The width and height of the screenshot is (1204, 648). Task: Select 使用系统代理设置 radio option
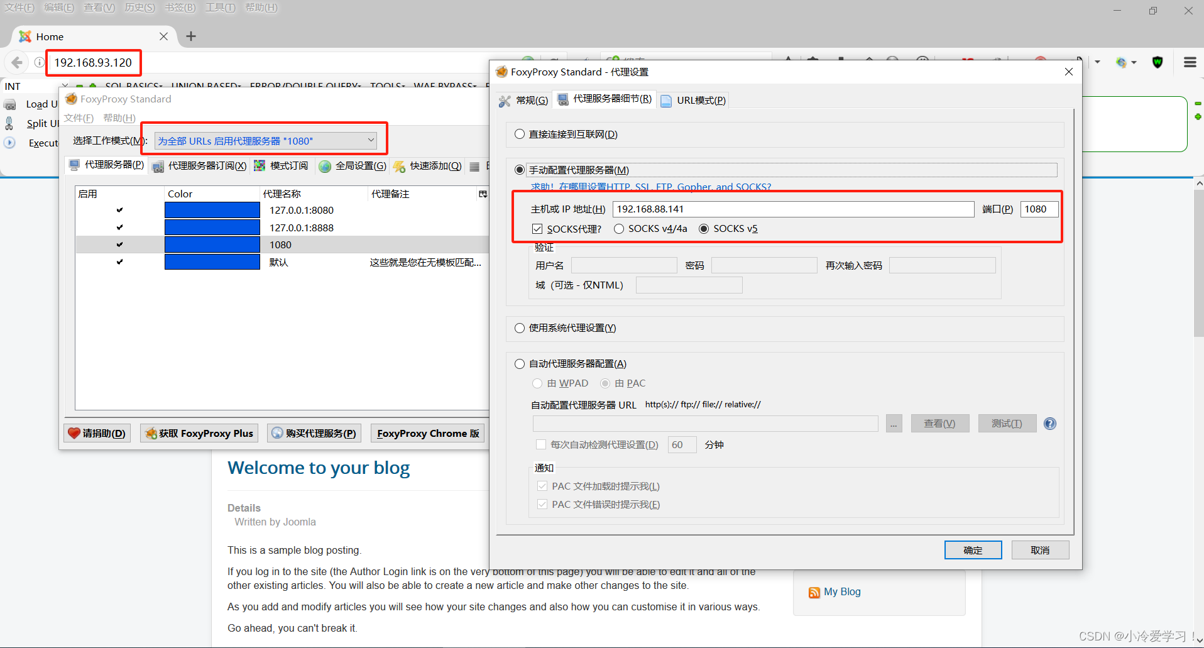(x=520, y=327)
